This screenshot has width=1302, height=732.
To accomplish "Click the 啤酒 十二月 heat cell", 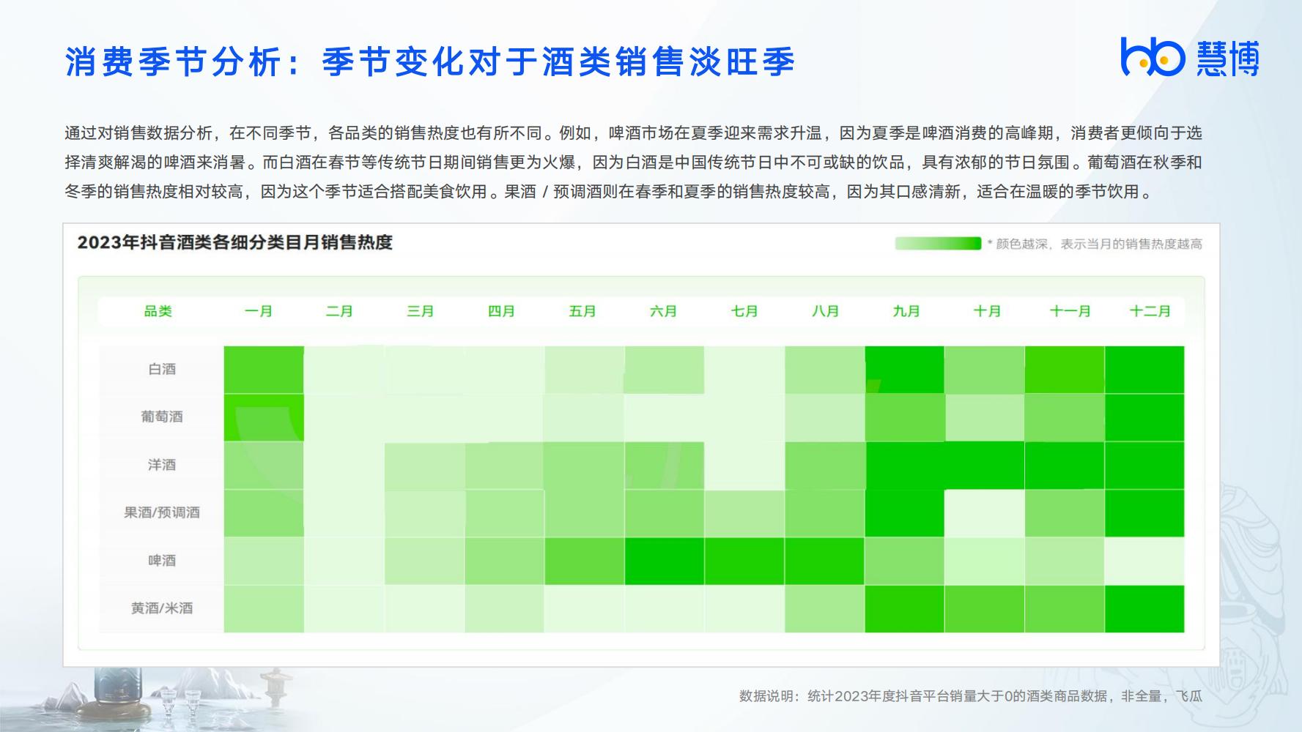I will coord(1144,561).
